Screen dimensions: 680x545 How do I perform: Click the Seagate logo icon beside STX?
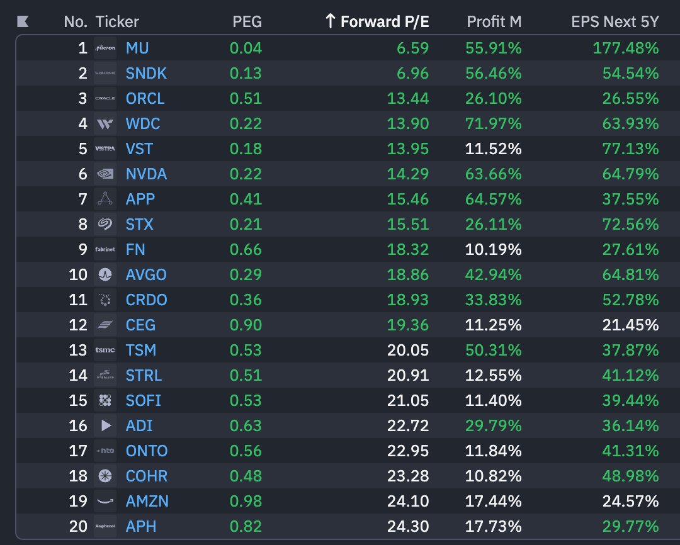[105, 224]
